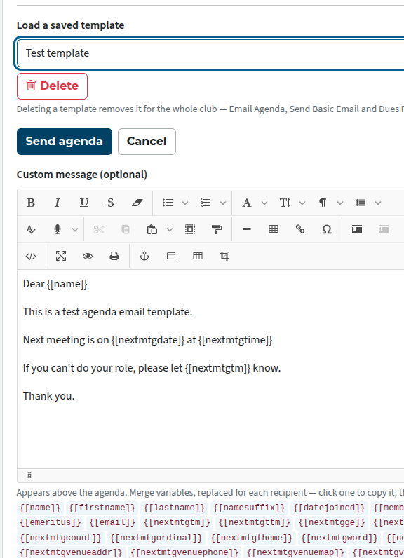Copy the {[nextmtgttm]} merge variable chip
Screen dimensions: 404x558
(x=254, y=523)
